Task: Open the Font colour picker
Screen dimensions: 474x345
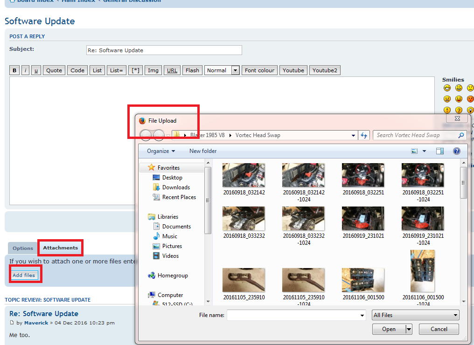Action: point(259,70)
